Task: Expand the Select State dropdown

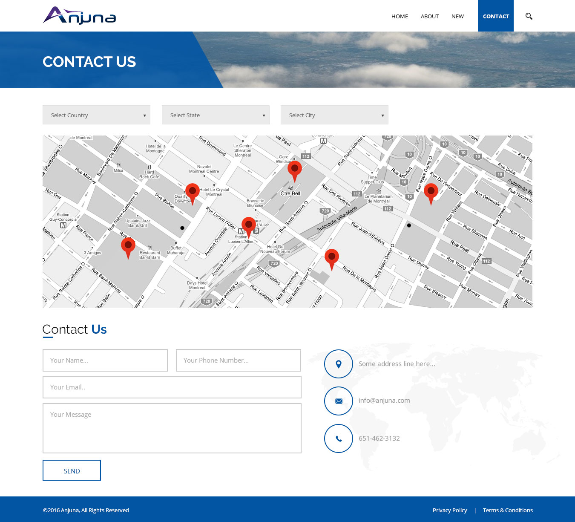Action: click(x=215, y=115)
